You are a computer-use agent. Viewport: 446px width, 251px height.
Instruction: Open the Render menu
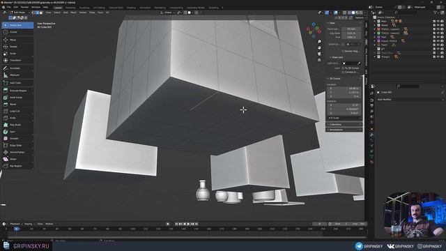25,7
